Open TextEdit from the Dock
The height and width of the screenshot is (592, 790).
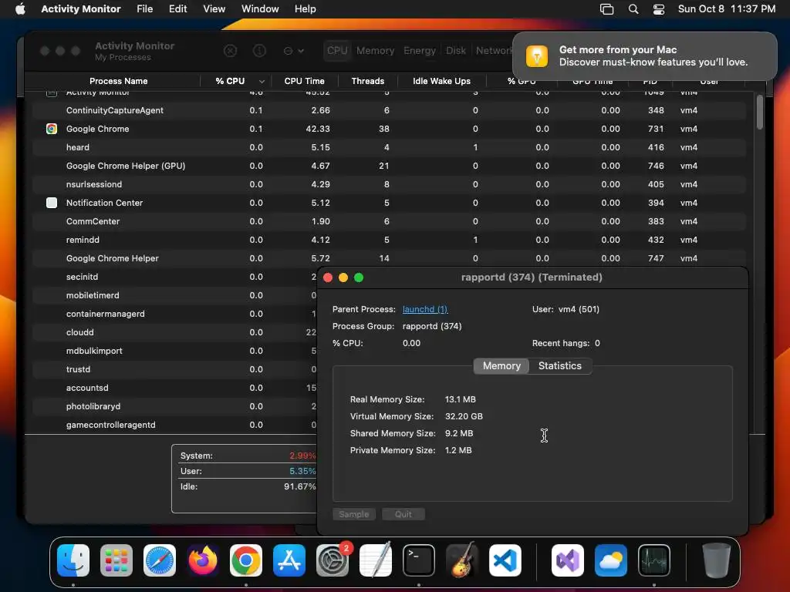tap(376, 560)
